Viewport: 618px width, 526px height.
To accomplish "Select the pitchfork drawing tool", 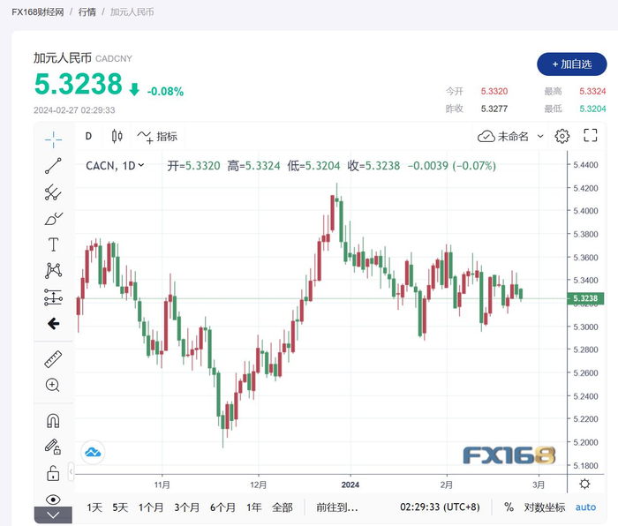I will coord(53,192).
